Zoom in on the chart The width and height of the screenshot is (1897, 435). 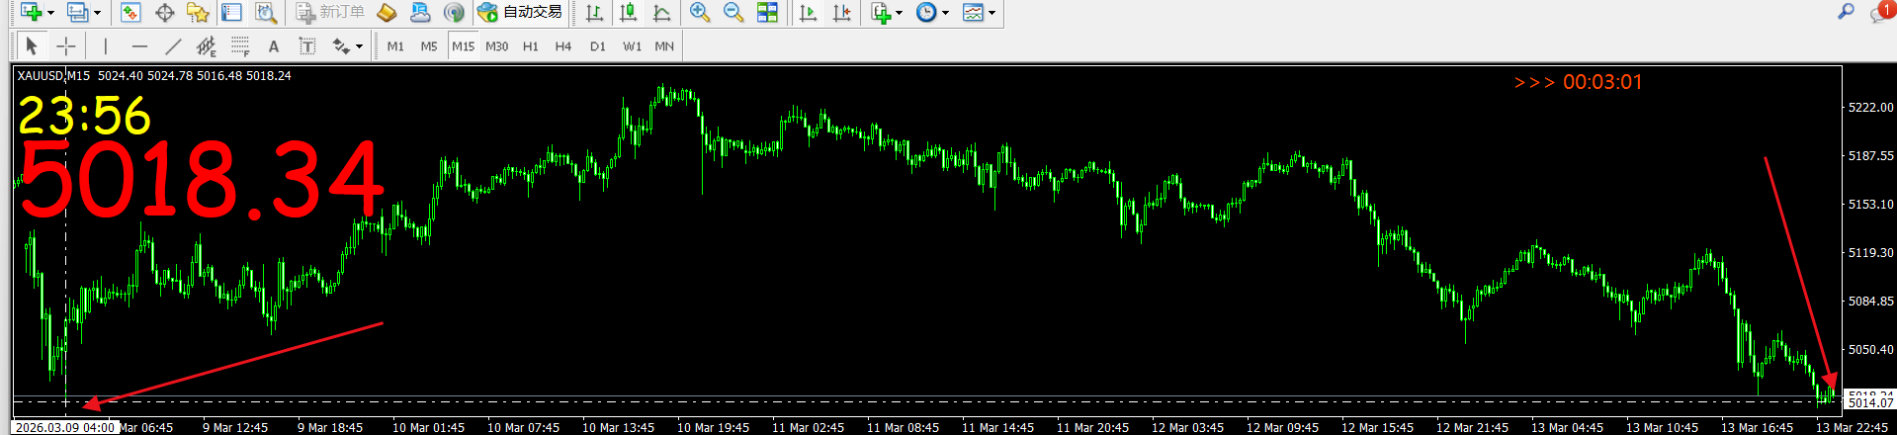click(700, 12)
